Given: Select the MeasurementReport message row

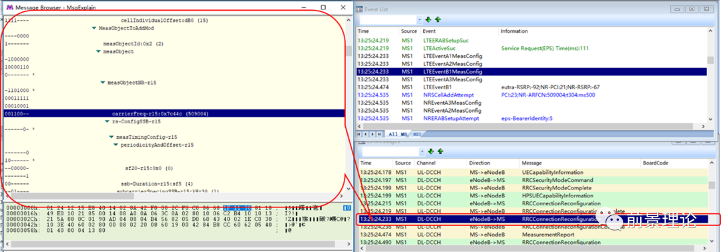Looking at the screenshot, I should [533, 235].
